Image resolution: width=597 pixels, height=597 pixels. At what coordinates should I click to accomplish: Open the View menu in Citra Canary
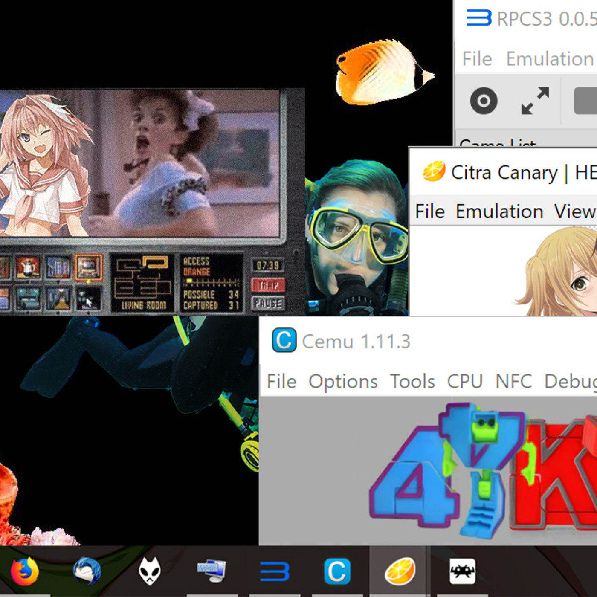(575, 212)
